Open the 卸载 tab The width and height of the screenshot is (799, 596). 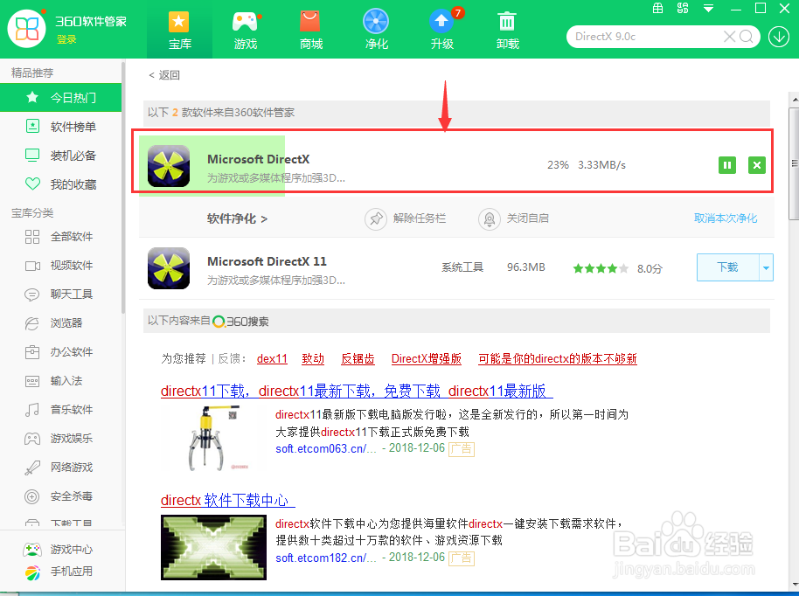point(508,30)
